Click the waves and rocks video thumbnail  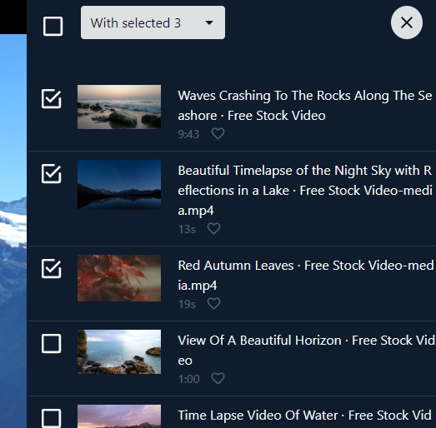(119, 107)
